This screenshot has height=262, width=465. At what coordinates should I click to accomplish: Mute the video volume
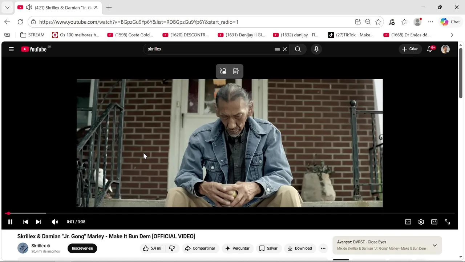coord(55,222)
